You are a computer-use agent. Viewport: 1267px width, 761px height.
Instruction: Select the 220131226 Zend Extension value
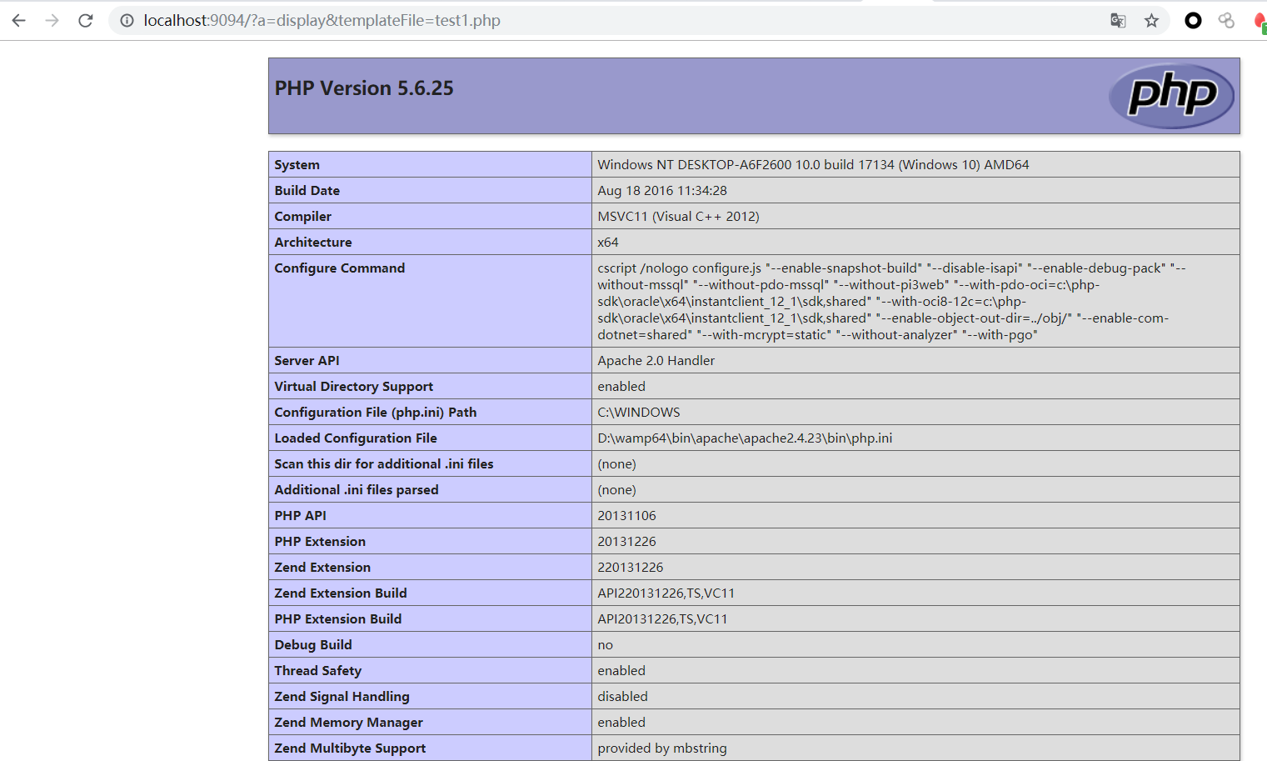pyautogui.click(x=631, y=568)
